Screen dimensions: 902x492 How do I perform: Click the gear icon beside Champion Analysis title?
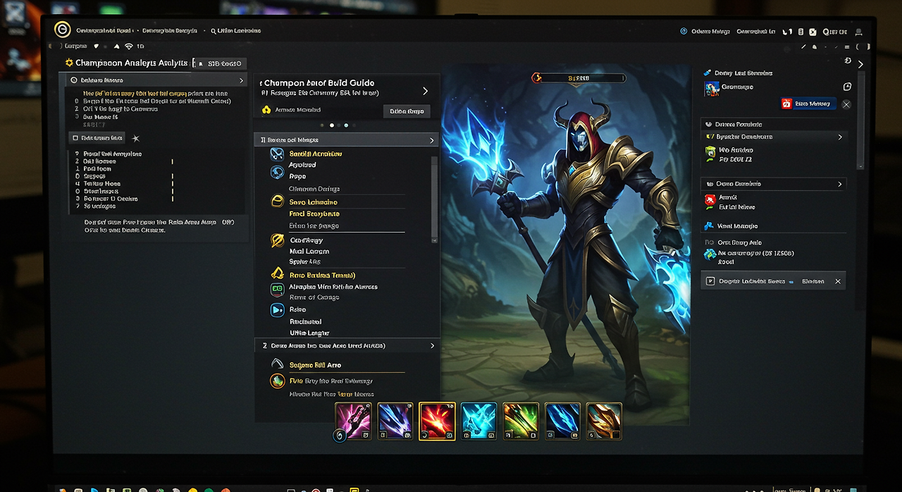click(x=69, y=63)
